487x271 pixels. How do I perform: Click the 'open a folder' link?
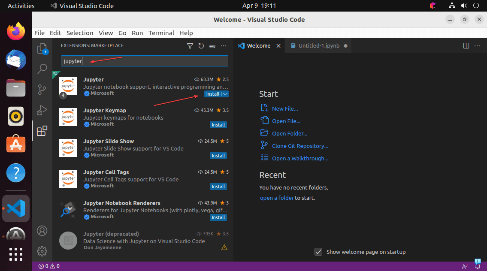click(277, 198)
